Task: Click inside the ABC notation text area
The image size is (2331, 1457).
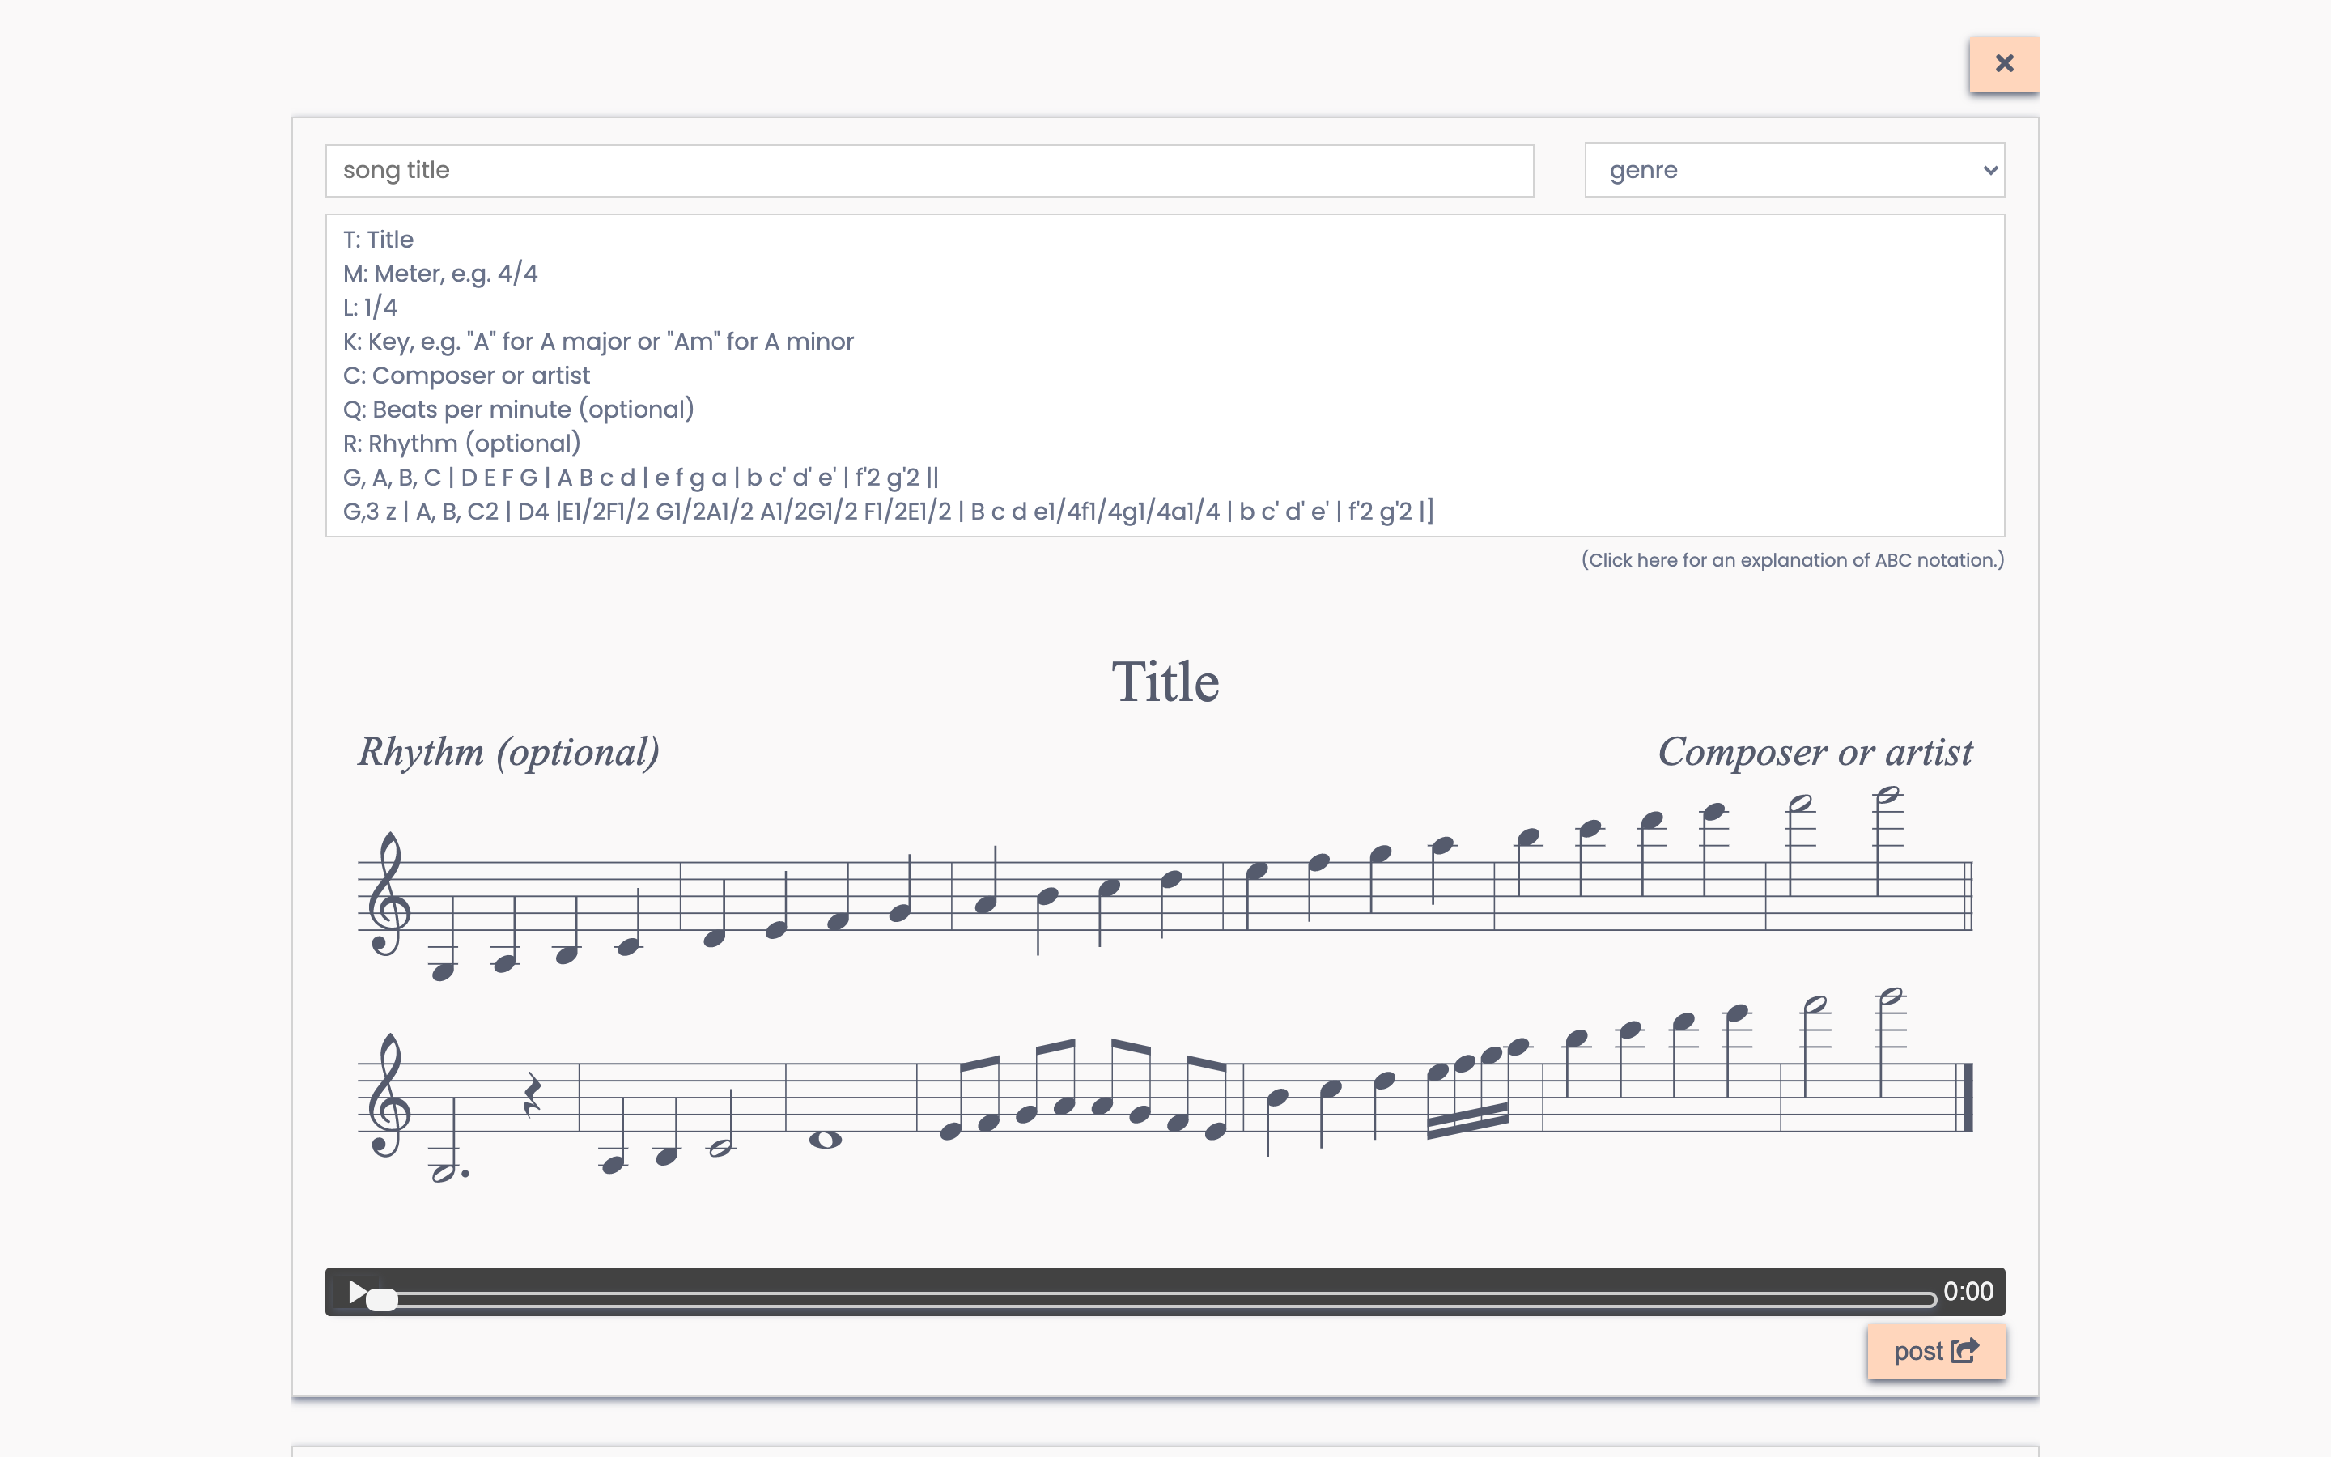Action: pyautogui.click(x=1164, y=375)
